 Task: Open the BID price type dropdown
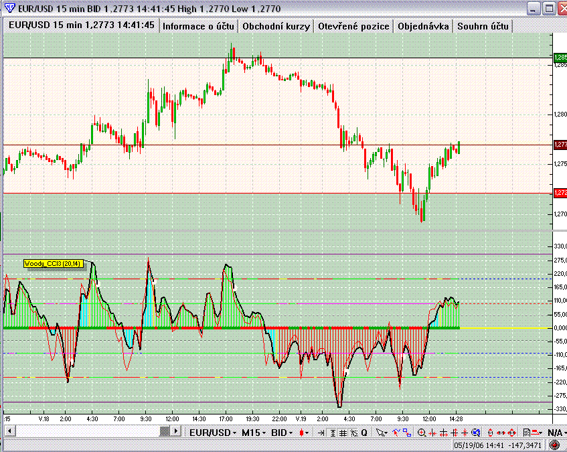(x=282, y=433)
